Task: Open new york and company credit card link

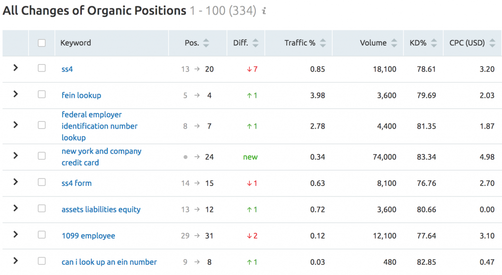Action: [x=101, y=157]
